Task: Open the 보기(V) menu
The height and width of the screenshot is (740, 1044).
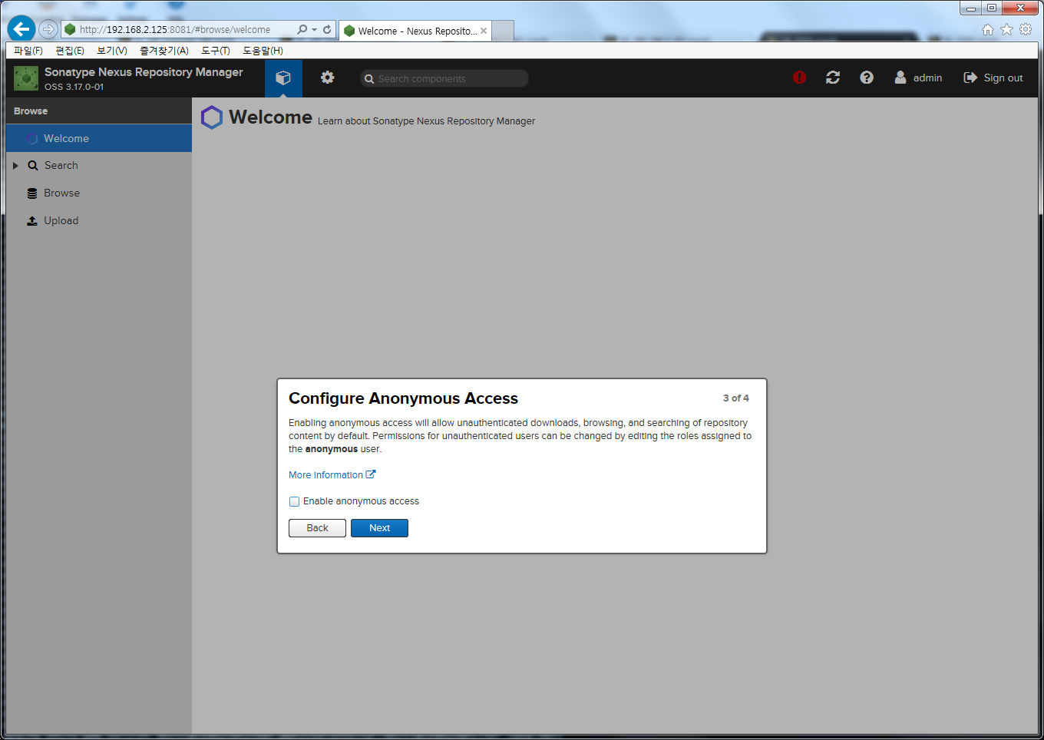Action: (112, 51)
